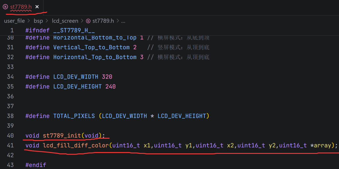339x169 pixels.
Task: Open the breadcrumb ellipsis symbol list
Action: pos(123,21)
